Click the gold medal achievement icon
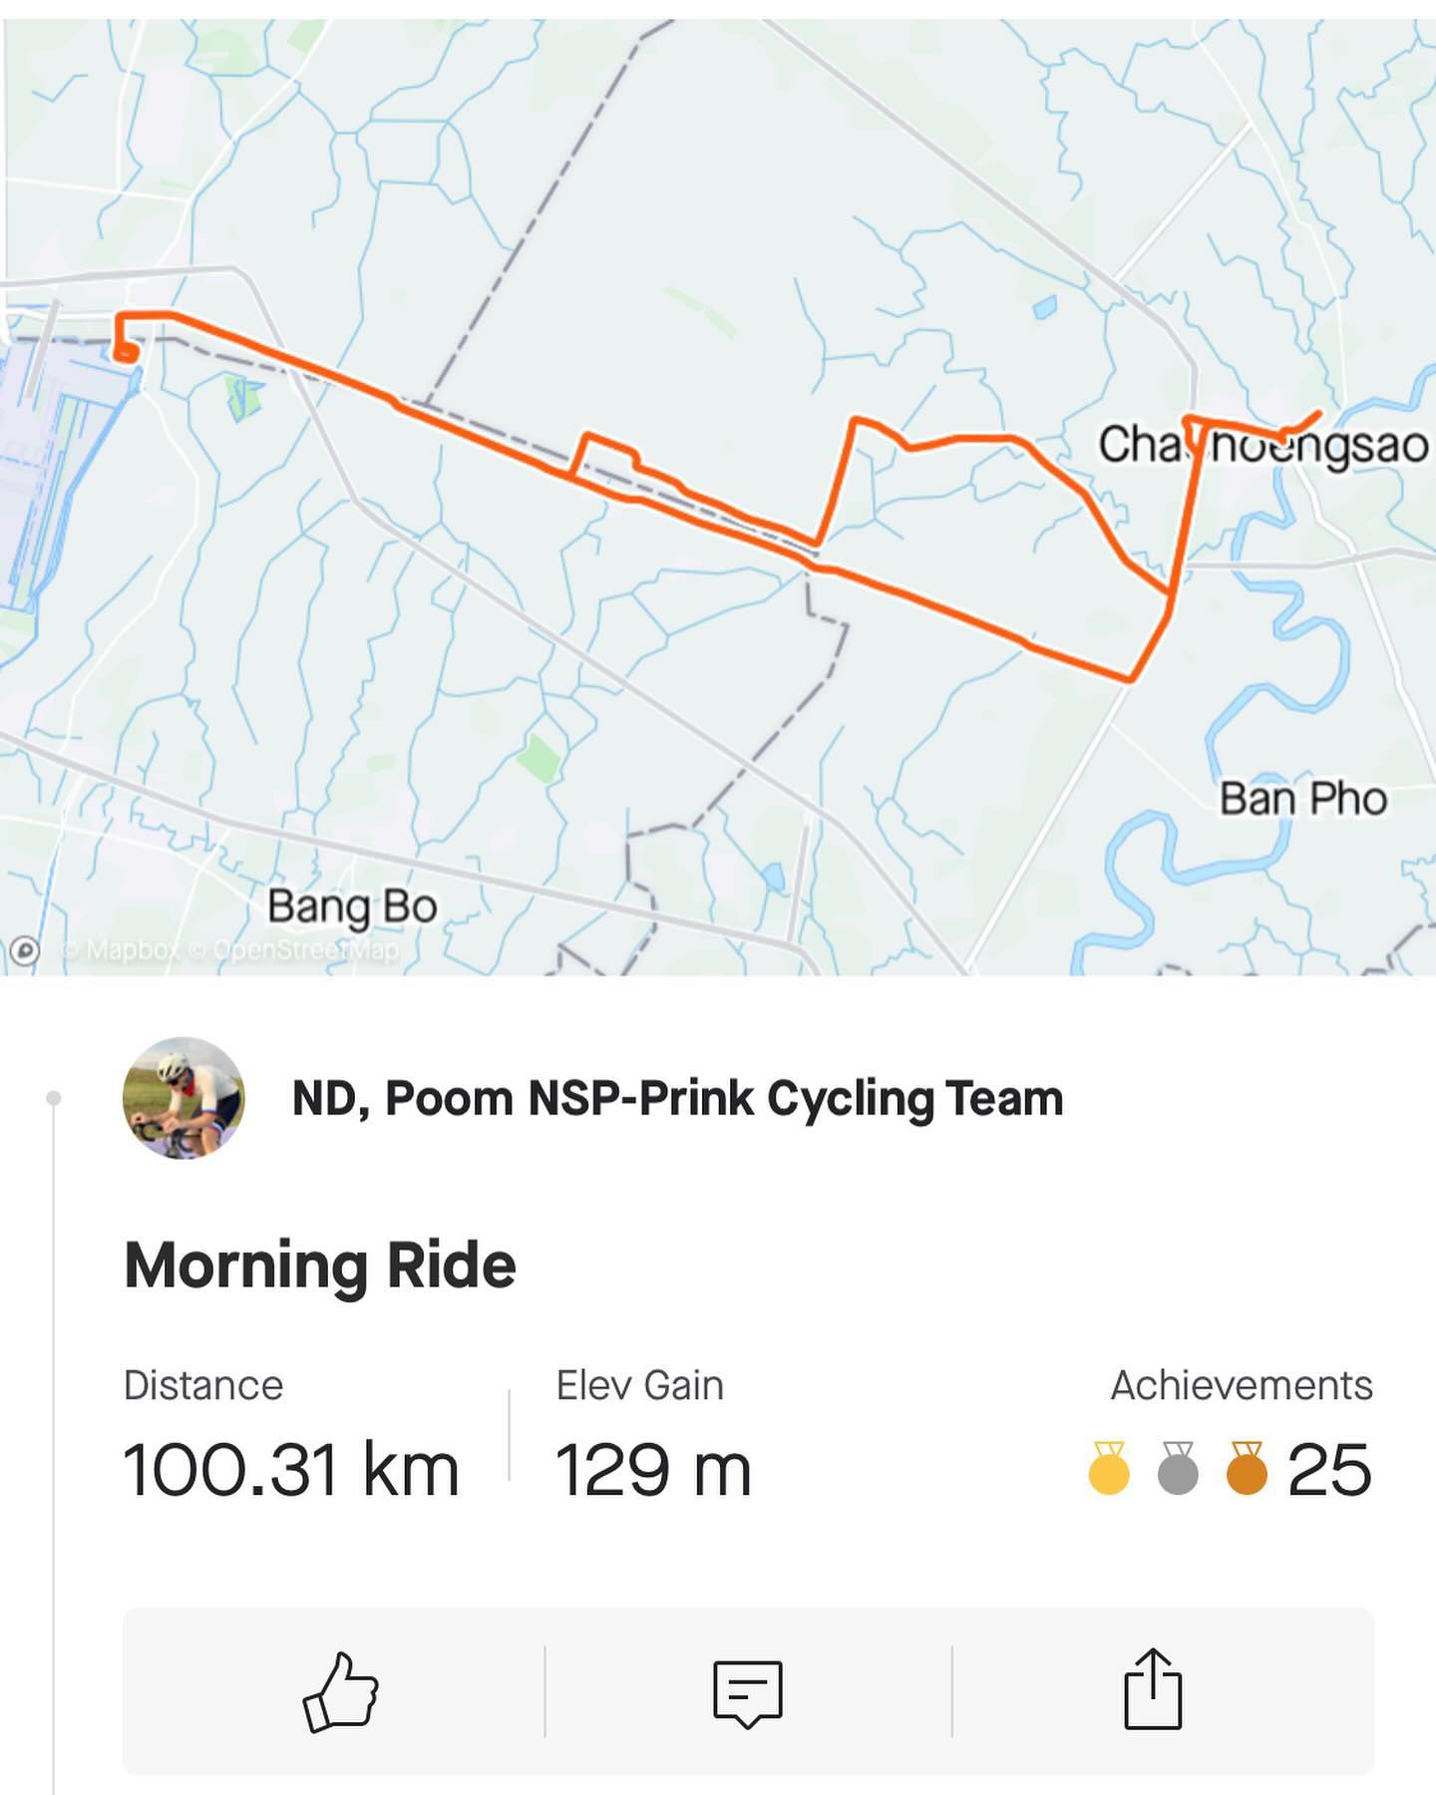 pyautogui.click(x=1109, y=1468)
